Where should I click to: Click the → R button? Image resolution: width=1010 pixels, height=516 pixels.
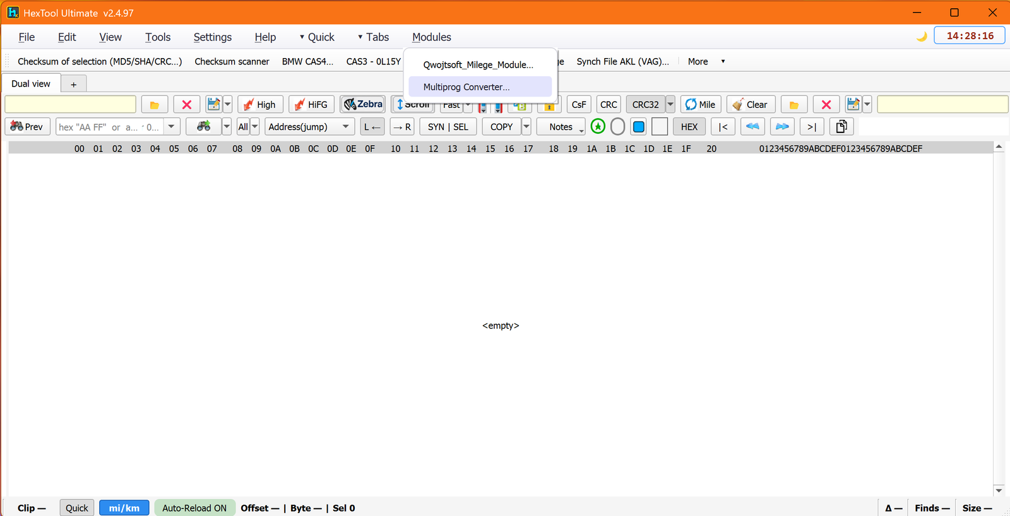(x=402, y=127)
